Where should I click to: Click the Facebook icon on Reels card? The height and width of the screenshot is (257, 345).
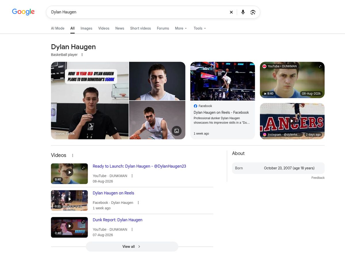[x=195, y=106]
